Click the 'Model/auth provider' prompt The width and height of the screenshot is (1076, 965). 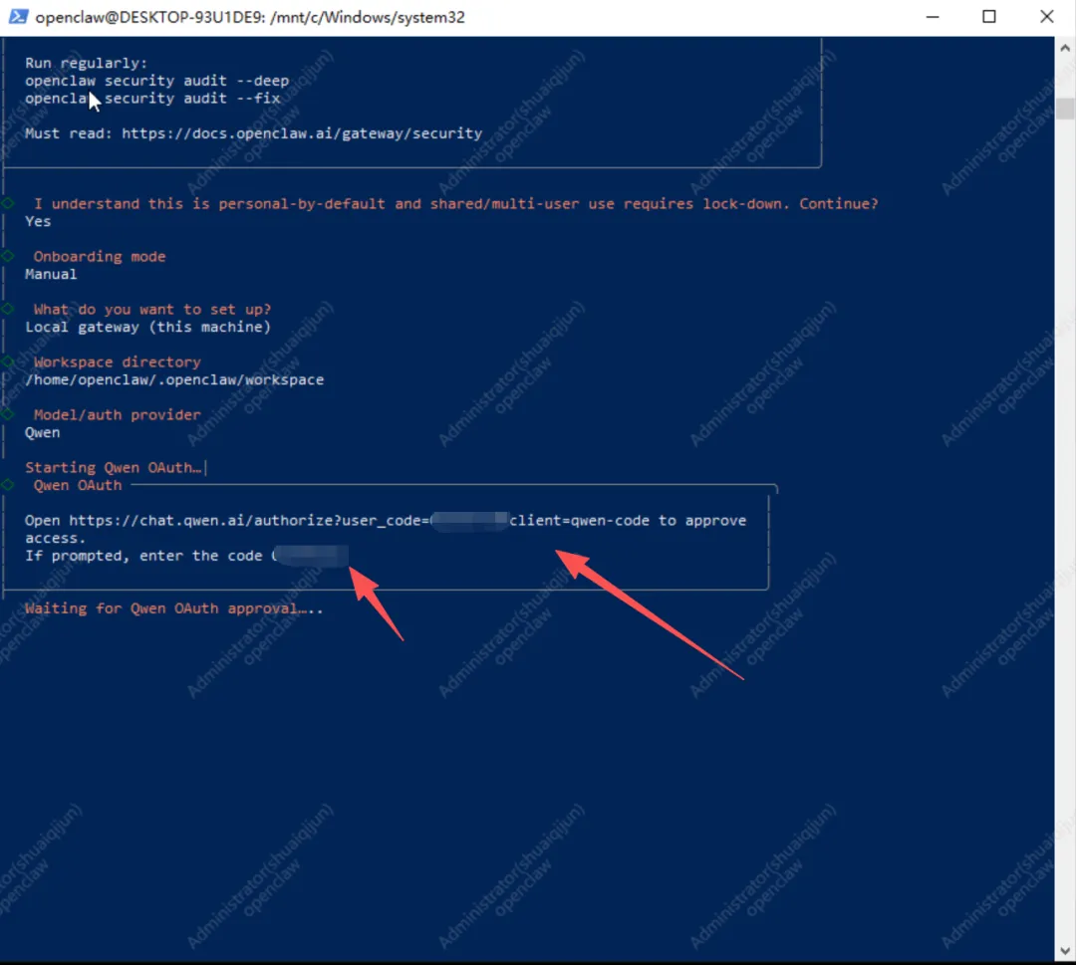pos(118,415)
